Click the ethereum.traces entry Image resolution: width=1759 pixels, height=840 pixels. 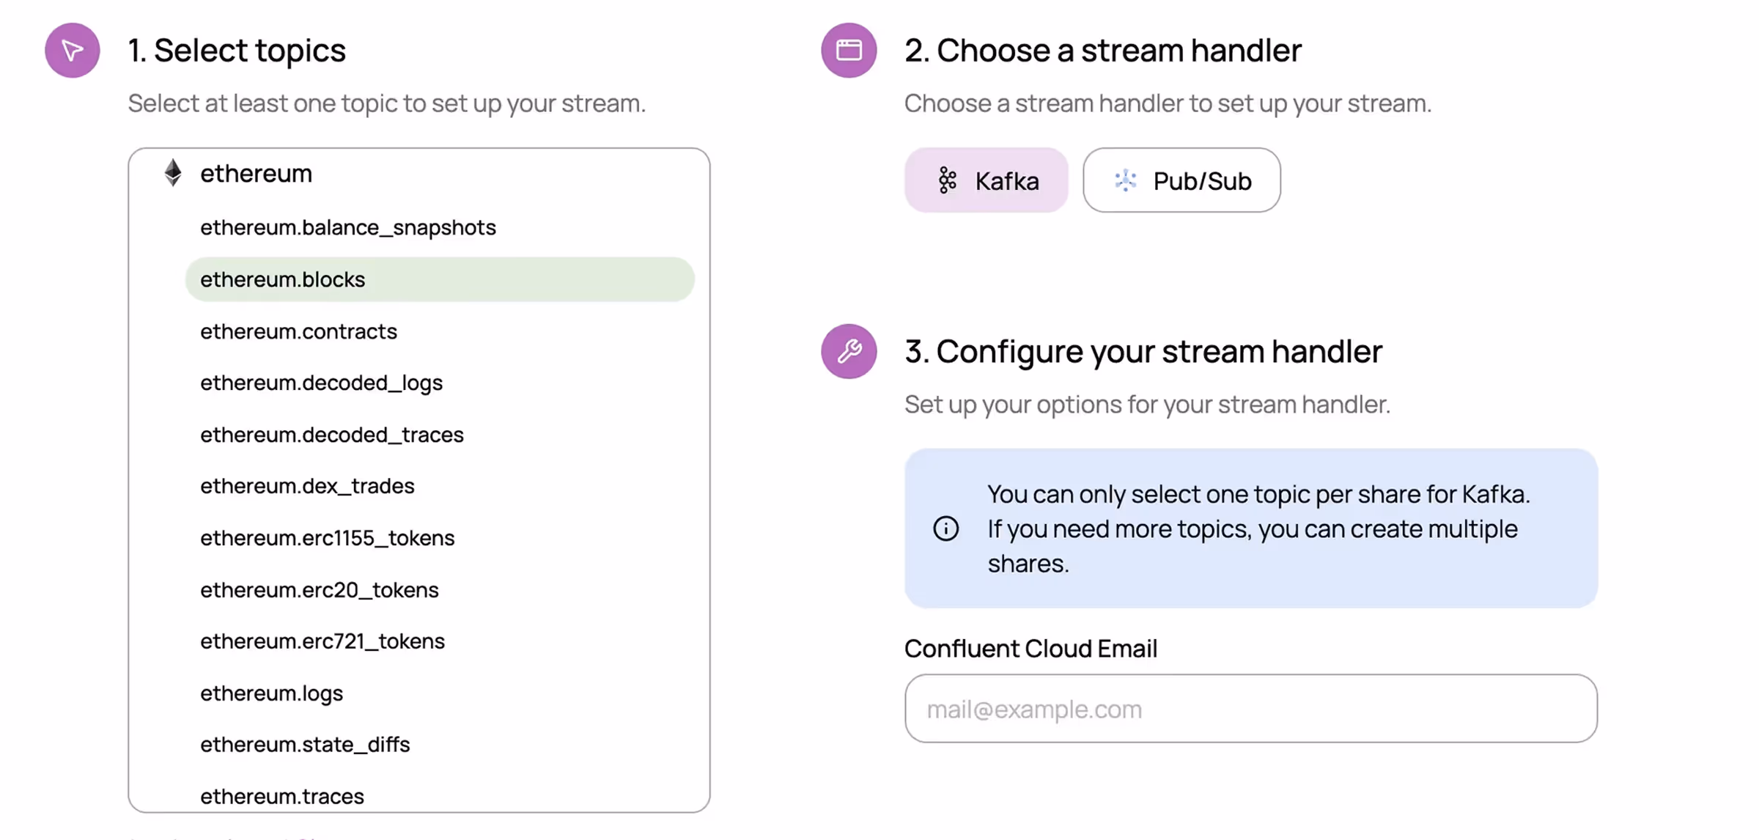[x=281, y=796]
